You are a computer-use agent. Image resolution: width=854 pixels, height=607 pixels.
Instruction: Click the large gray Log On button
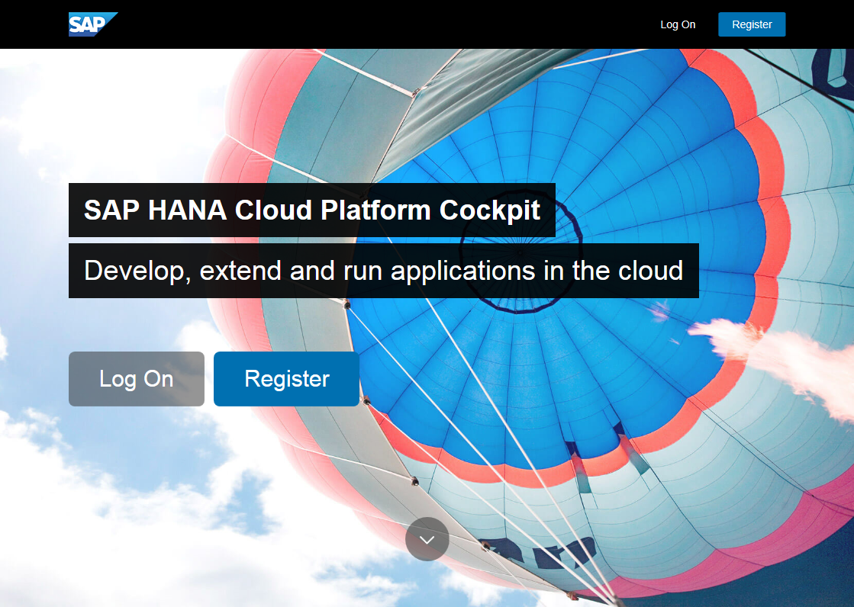(137, 379)
